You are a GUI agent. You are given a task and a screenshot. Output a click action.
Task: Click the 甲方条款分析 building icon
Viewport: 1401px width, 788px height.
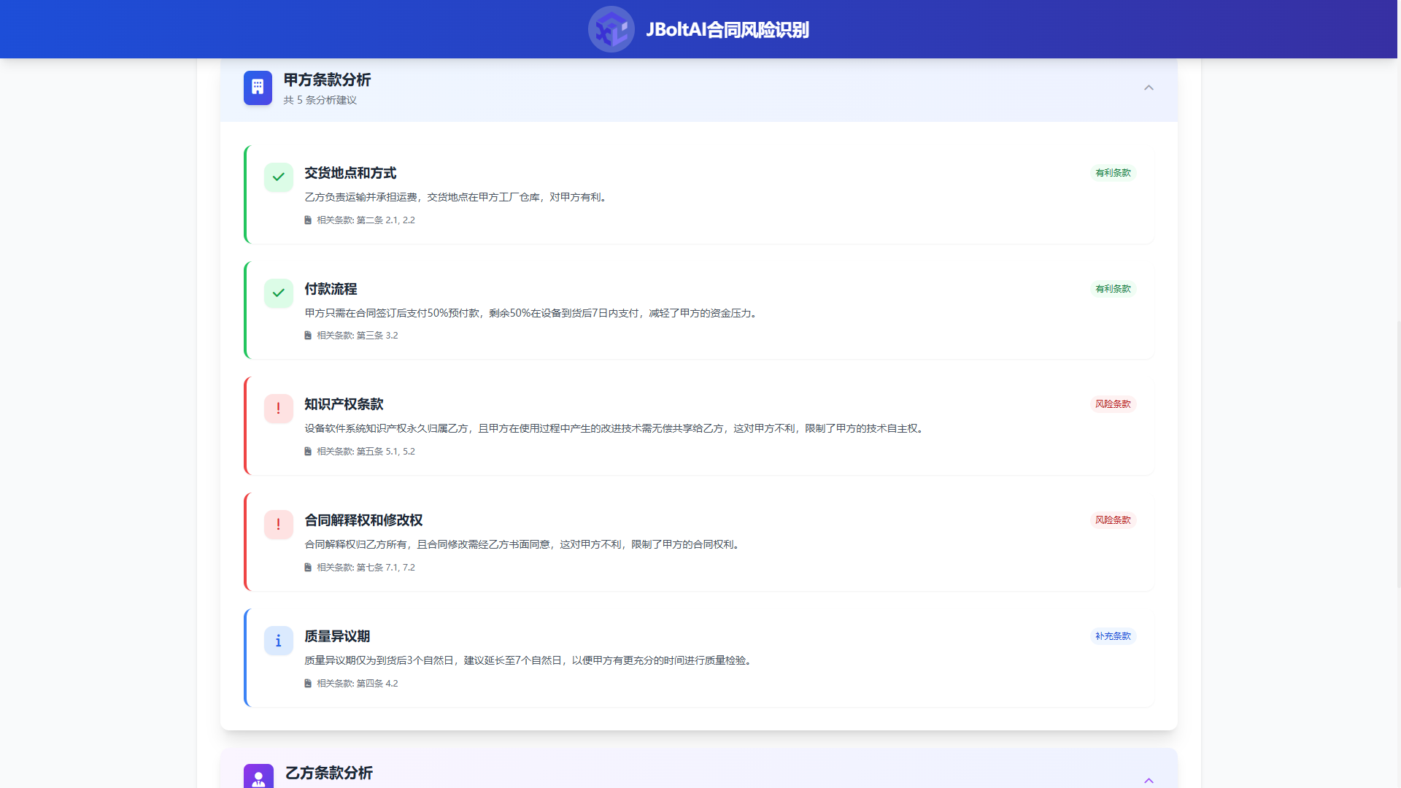click(x=258, y=88)
